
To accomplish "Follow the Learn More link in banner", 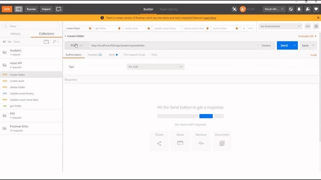I will (x=210, y=18).
